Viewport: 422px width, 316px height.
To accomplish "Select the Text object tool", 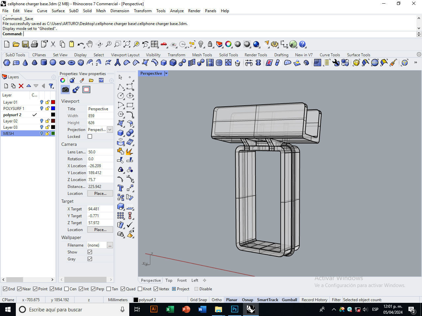I will pyautogui.click(x=120, y=188).
